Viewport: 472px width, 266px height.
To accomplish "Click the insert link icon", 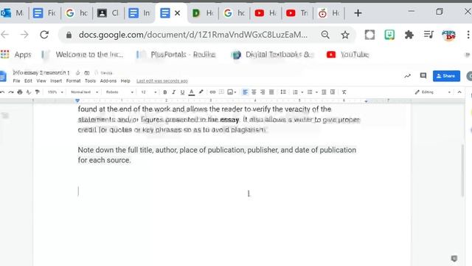I will (212, 92).
